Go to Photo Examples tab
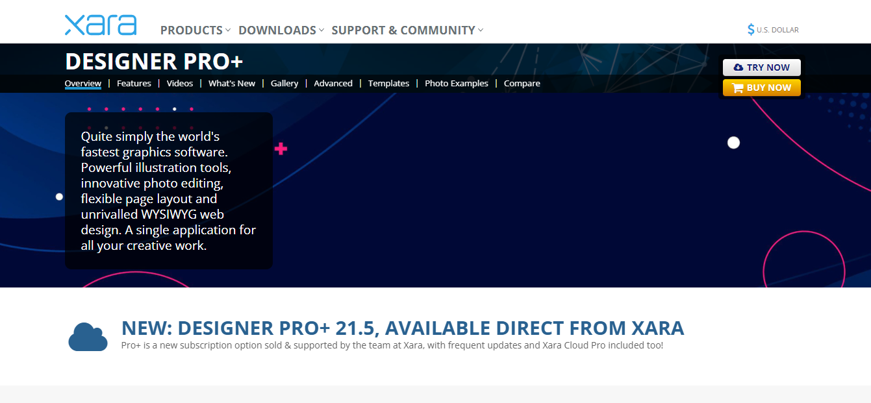This screenshot has height=403, width=871. (x=457, y=83)
